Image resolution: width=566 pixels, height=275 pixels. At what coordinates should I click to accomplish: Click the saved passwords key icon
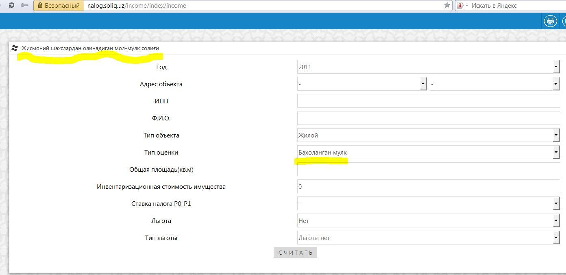tap(24, 5)
